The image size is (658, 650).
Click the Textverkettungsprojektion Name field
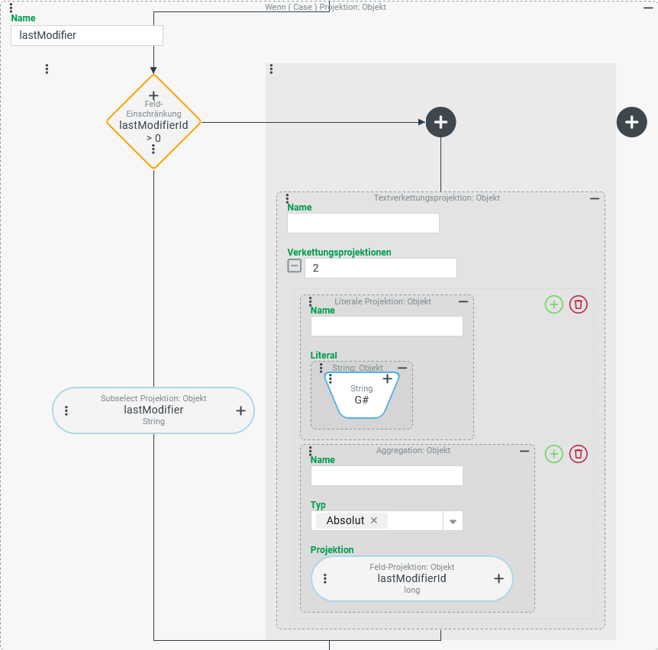point(363,223)
